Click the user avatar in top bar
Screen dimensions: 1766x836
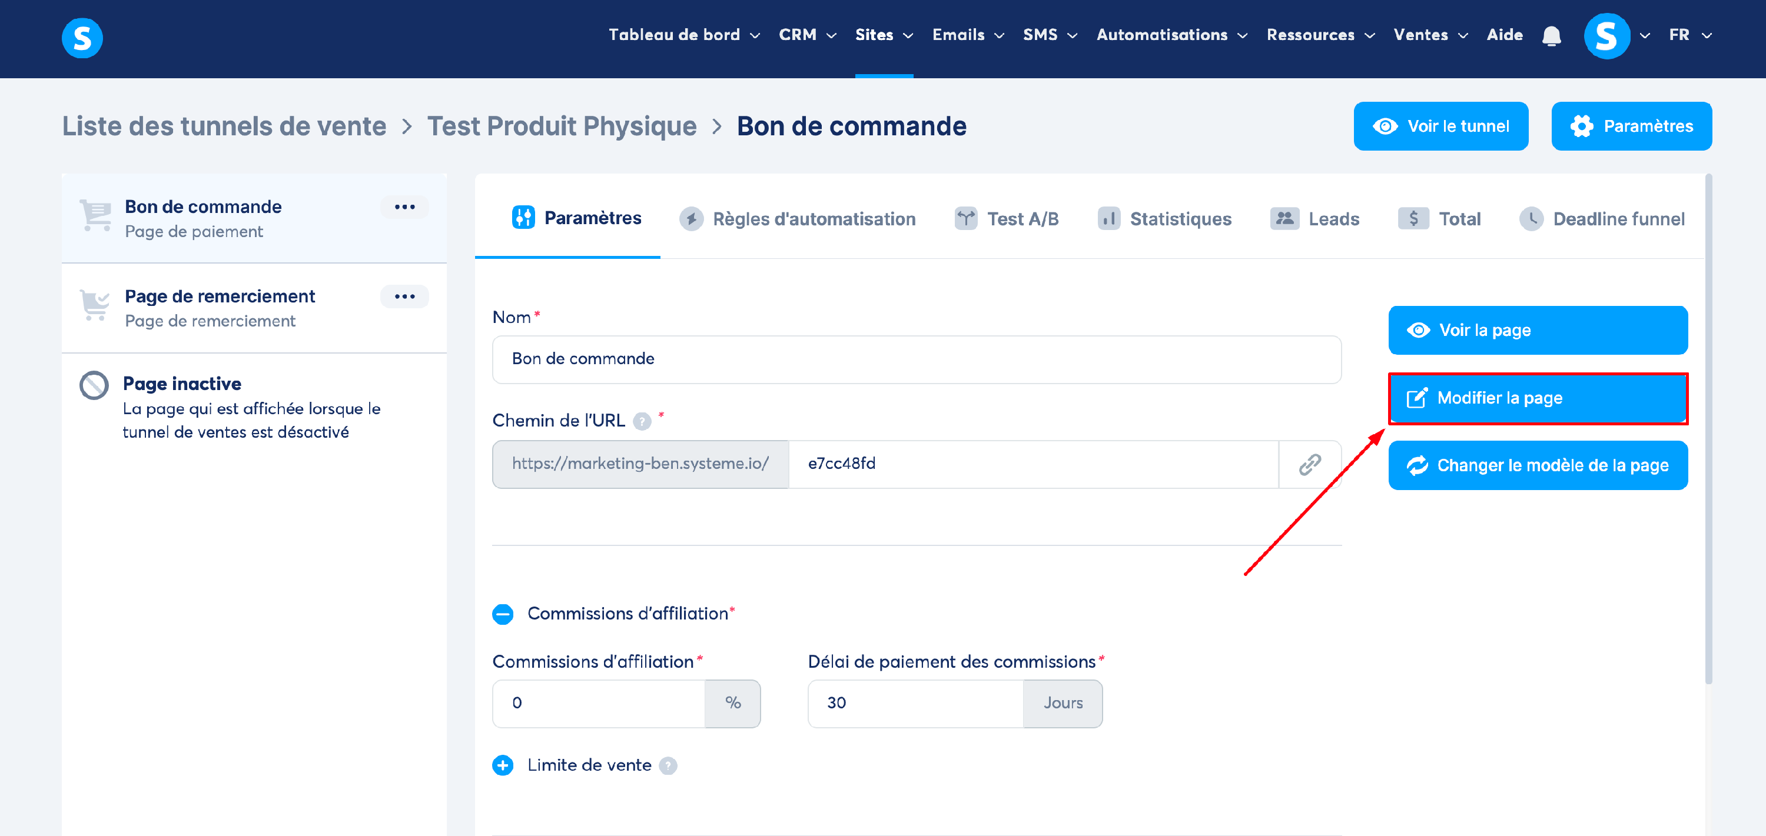(x=1606, y=36)
